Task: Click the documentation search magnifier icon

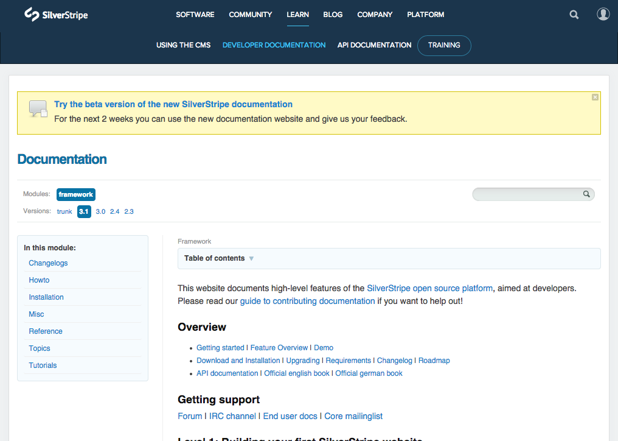Action: pos(586,194)
